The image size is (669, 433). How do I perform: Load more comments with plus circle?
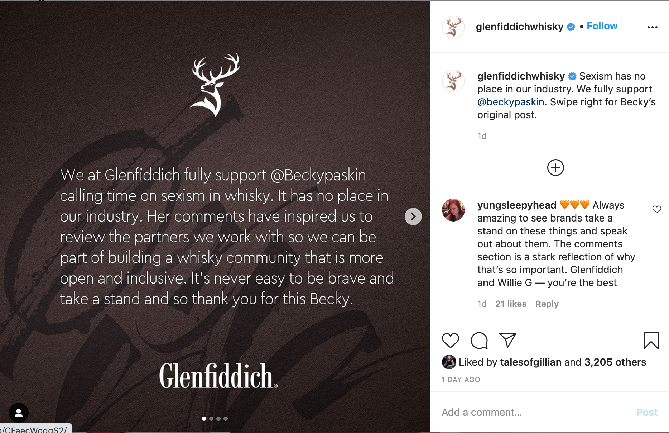coord(555,168)
